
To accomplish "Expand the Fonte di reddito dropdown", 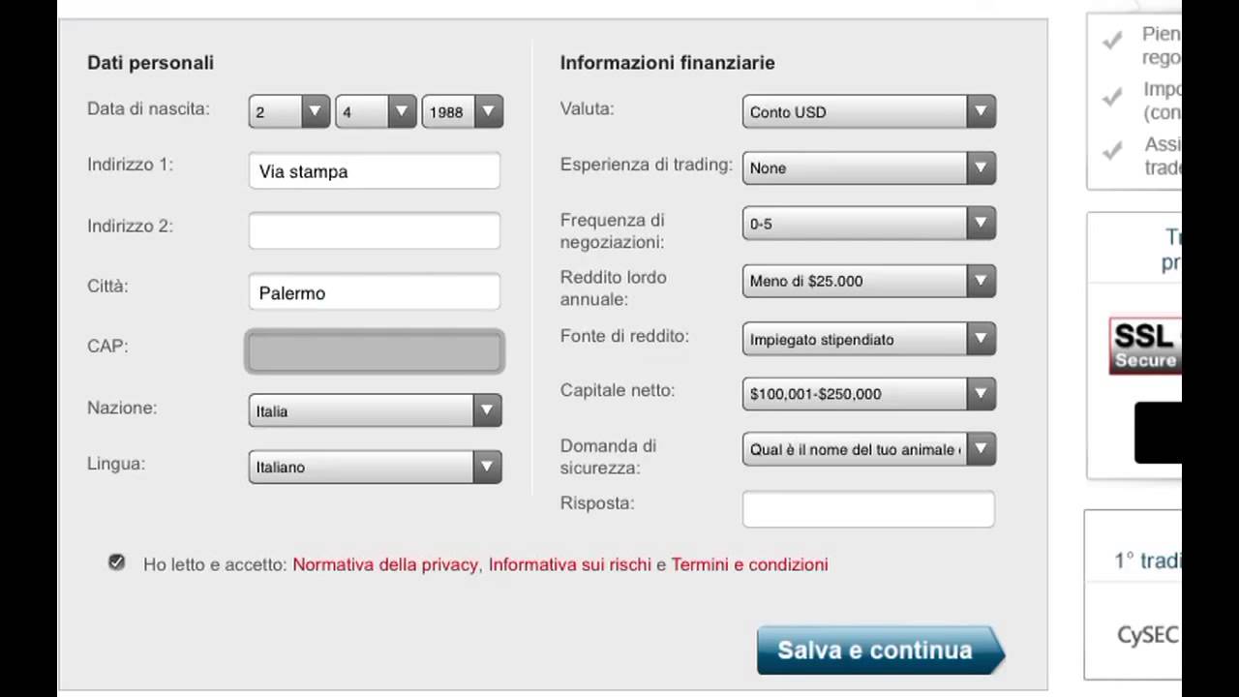I will click(868, 339).
